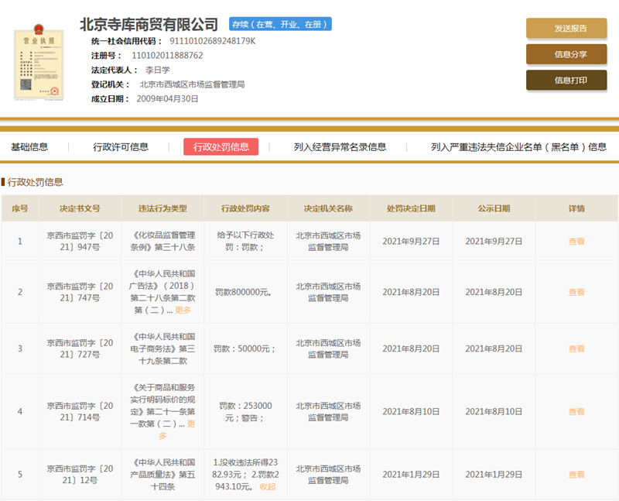Click the 行政处罚内容 column header
619x501 pixels.
(245, 208)
